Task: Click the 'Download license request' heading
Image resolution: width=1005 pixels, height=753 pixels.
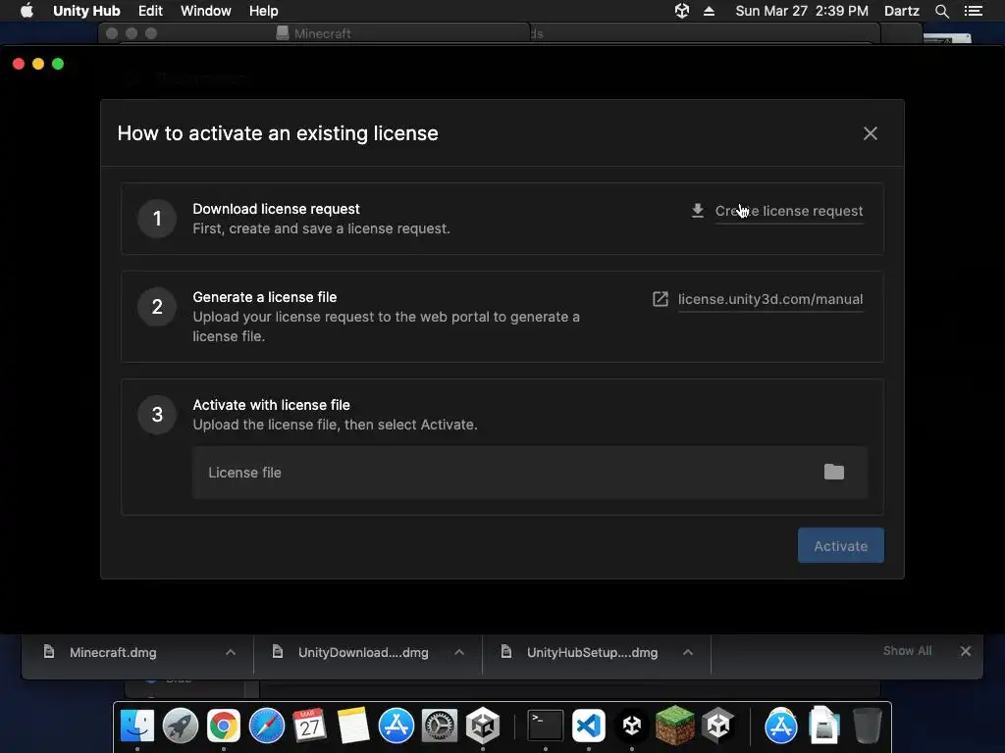Action: (276, 209)
